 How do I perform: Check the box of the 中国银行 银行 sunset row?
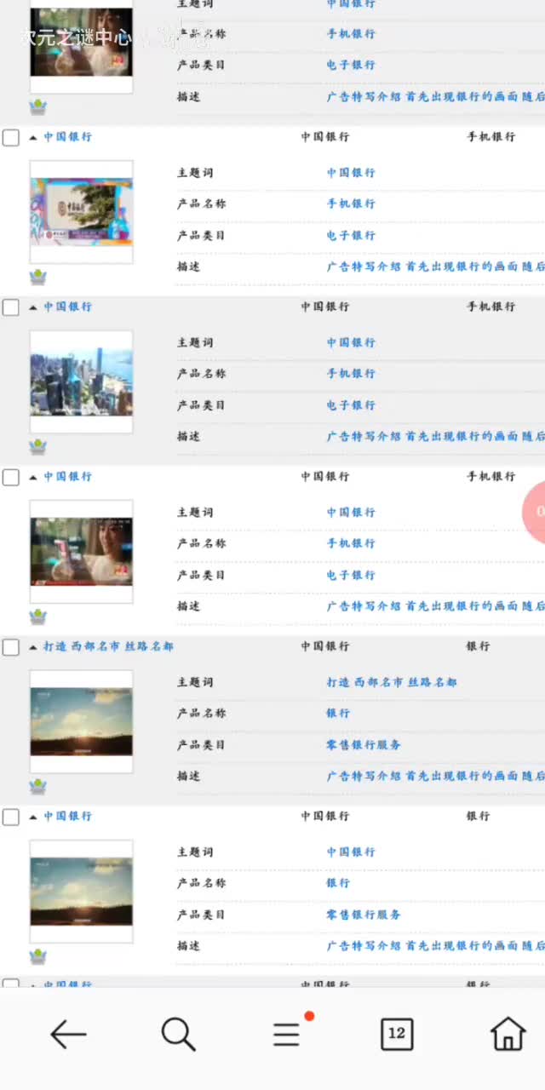click(x=10, y=817)
